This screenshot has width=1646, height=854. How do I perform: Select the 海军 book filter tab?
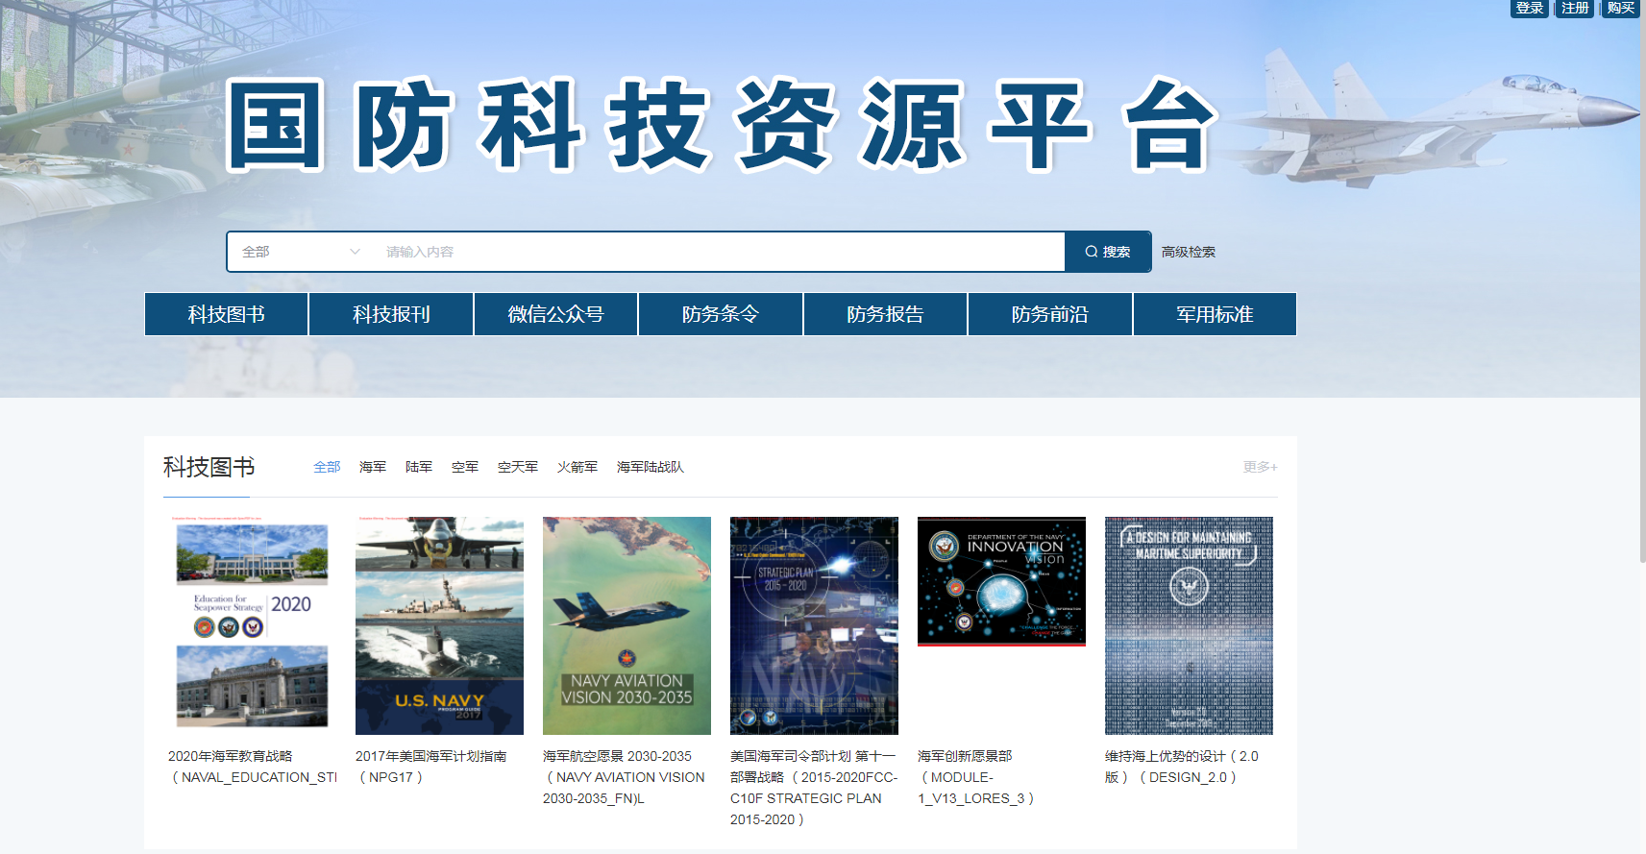[x=373, y=467]
